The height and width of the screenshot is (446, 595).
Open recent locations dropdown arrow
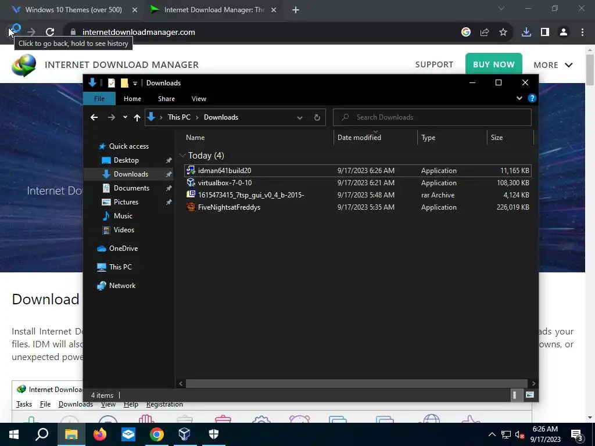(x=125, y=117)
